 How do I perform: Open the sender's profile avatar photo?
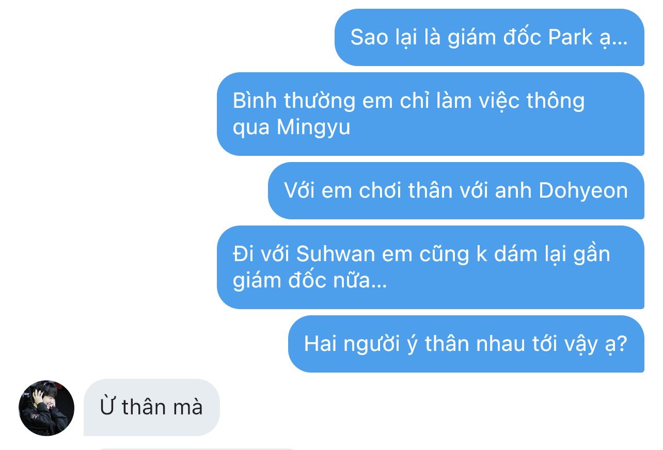point(46,408)
